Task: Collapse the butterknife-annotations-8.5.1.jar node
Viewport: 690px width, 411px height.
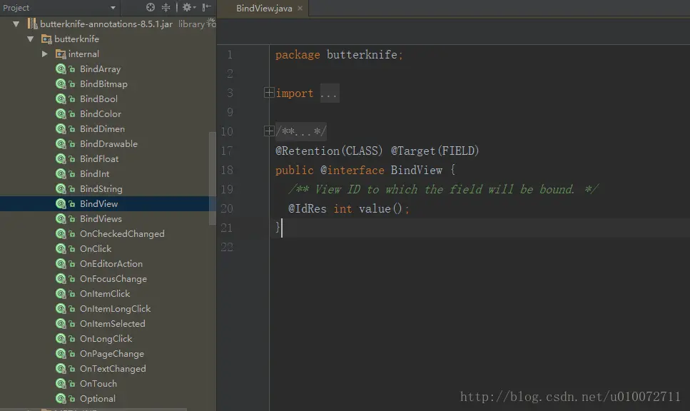Action: point(16,24)
